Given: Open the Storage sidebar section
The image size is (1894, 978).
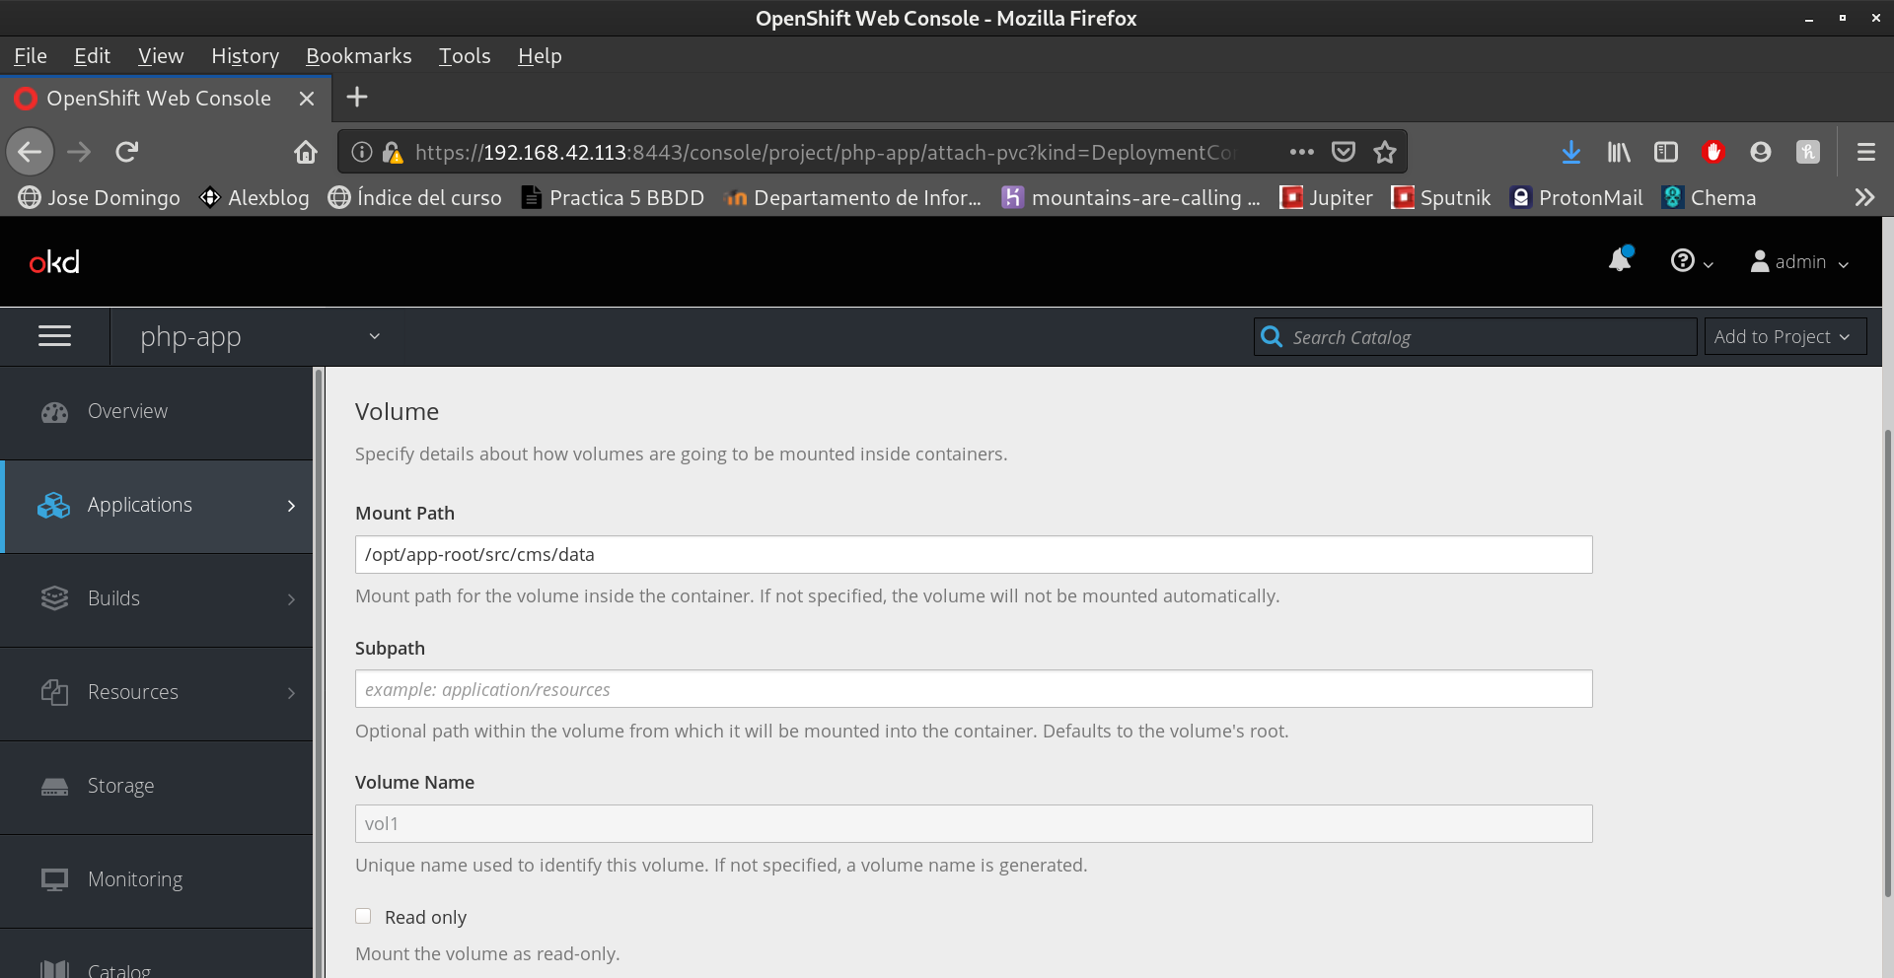Looking at the screenshot, I should click(120, 786).
